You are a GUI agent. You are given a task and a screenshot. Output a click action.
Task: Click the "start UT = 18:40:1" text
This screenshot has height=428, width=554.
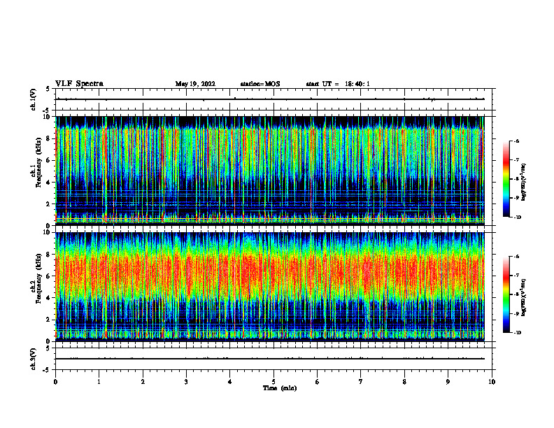[x=338, y=84]
